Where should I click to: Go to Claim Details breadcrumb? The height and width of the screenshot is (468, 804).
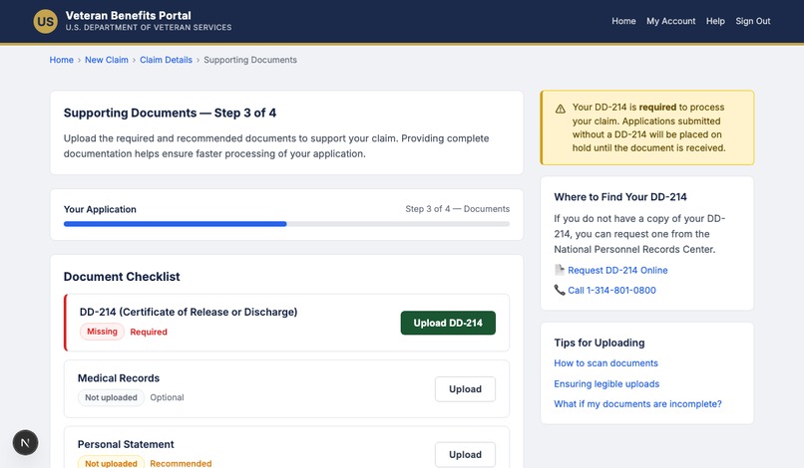[167, 60]
